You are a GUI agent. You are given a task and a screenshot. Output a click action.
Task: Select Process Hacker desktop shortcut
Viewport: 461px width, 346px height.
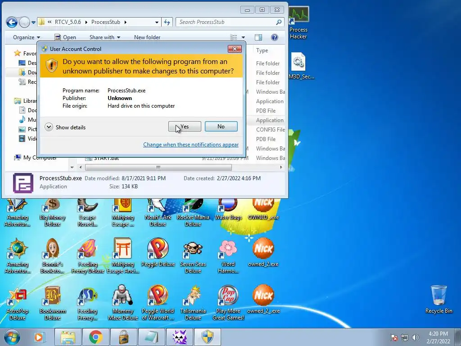pyautogui.click(x=298, y=23)
